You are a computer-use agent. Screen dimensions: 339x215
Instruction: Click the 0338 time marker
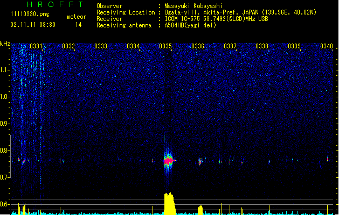point(262,46)
